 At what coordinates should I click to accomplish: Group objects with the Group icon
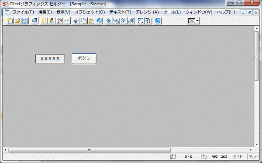141,21
